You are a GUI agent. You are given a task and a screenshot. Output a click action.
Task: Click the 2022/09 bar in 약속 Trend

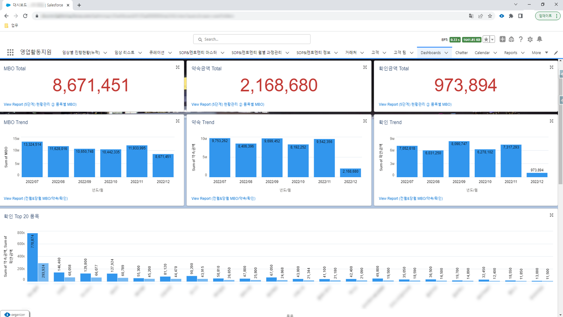pos(272,158)
